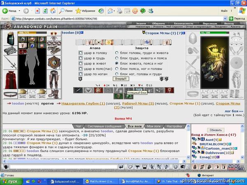Use the red helmet skill at row end
Image resolution: width=247 pixels, height=185 pixels.
click(x=169, y=90)
